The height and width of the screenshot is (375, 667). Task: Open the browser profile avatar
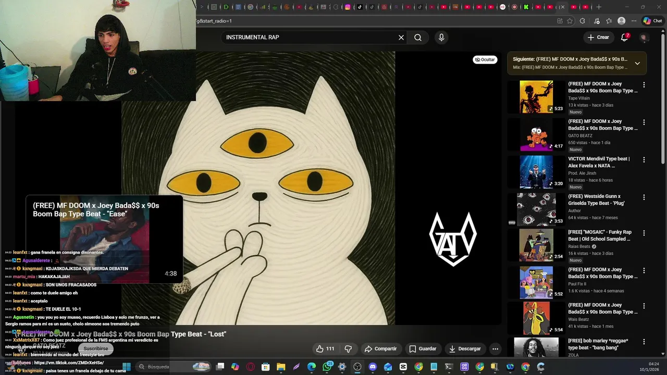[x=621, y=21]
